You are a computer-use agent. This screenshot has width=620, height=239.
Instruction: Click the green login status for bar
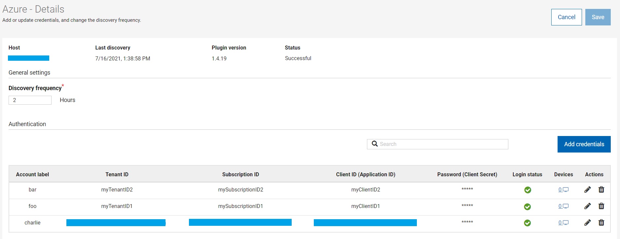coord(528,190)
